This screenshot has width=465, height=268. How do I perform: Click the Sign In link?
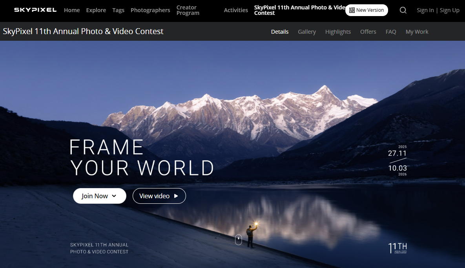[425, 10]
